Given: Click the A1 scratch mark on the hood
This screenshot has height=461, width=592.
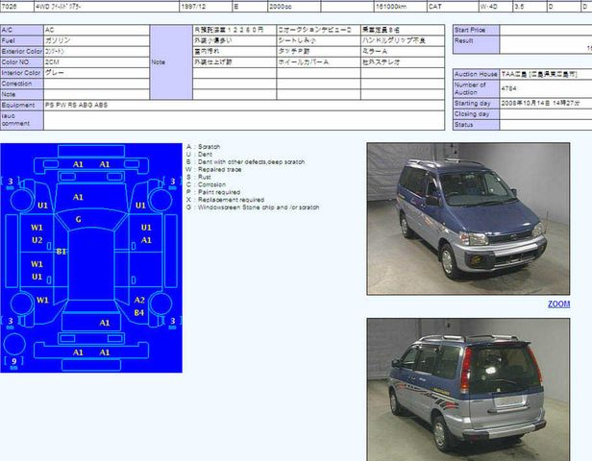Looking at the screenshot, I should pyautogui.click(x=78, y=197).
